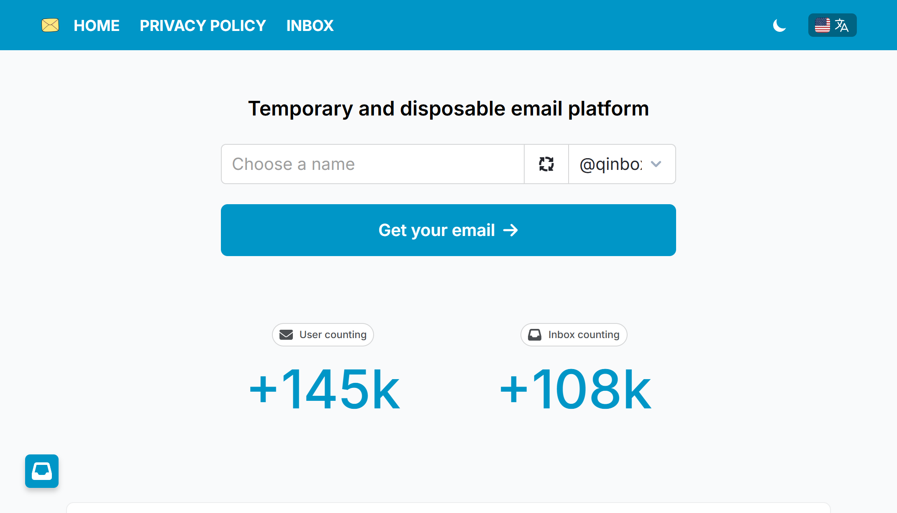The height and width of the screenshot is (513, 897).
Task: Open the INBOX navigation link
Action: (310, 26)
